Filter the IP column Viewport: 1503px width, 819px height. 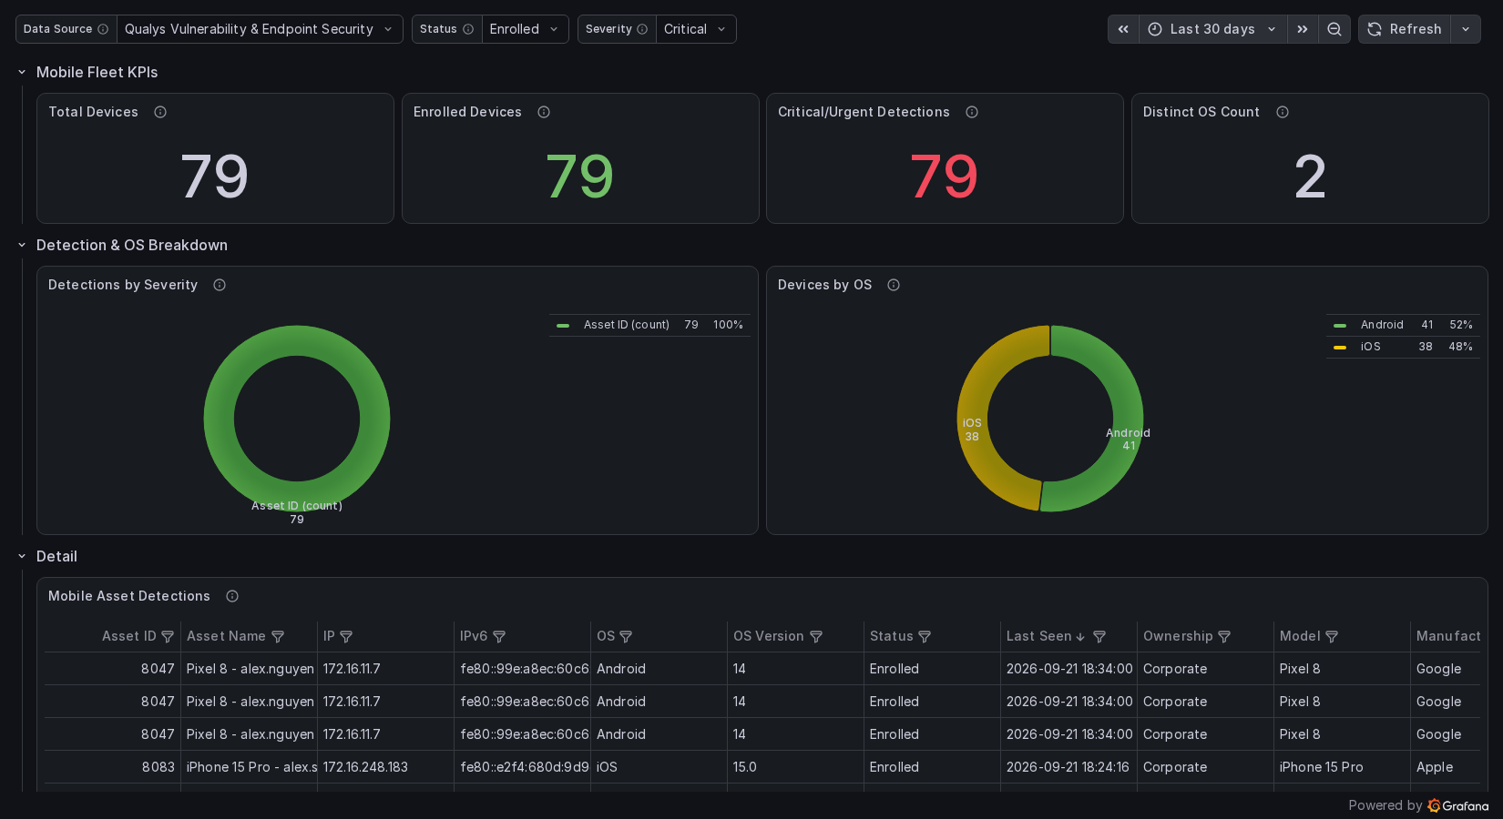346,637
